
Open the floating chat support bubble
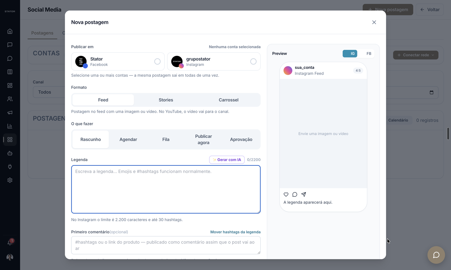pos(436,255)
